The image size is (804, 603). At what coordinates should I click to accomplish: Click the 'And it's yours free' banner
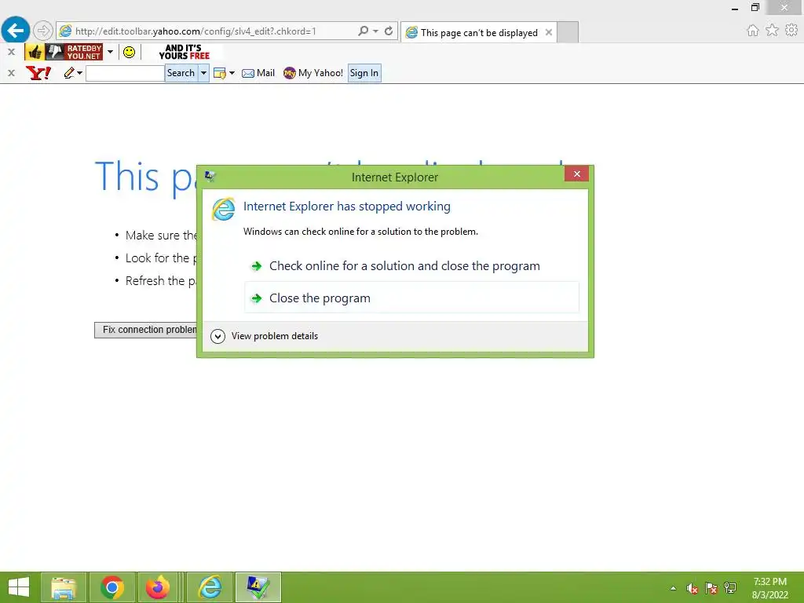click(184, 52)
